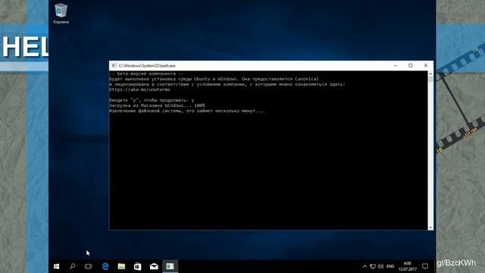
Task: Close the bash.exe console window
Action: pyautogui.click(x=426, y=66)
